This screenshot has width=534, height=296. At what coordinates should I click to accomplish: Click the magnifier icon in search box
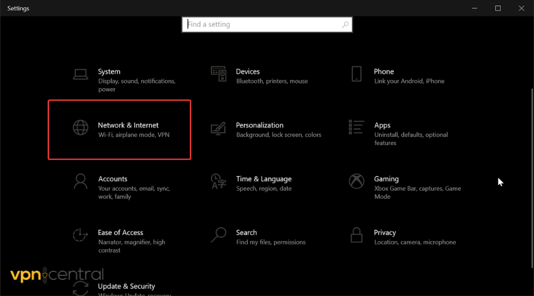(x=345, y=25)
